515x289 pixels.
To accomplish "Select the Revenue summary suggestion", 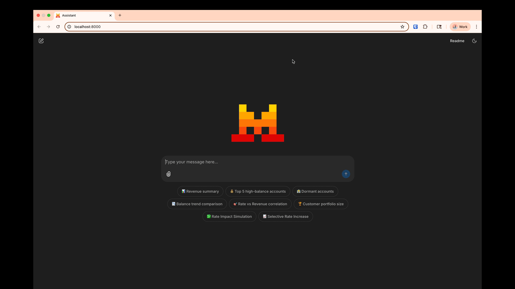I will point(200,191).
